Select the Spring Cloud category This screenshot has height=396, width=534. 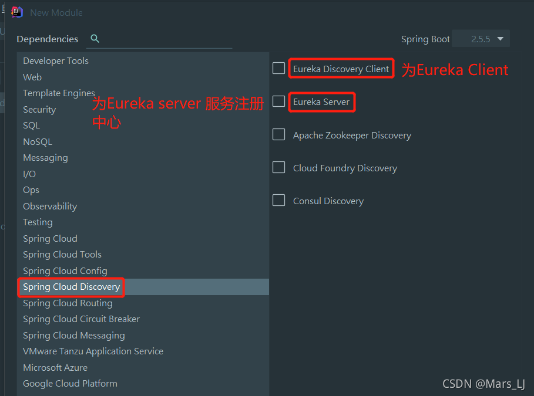click(x=143, y=239)
